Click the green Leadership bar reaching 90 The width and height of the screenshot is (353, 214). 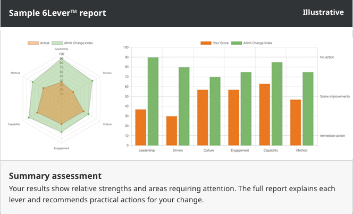click(153, 102)
